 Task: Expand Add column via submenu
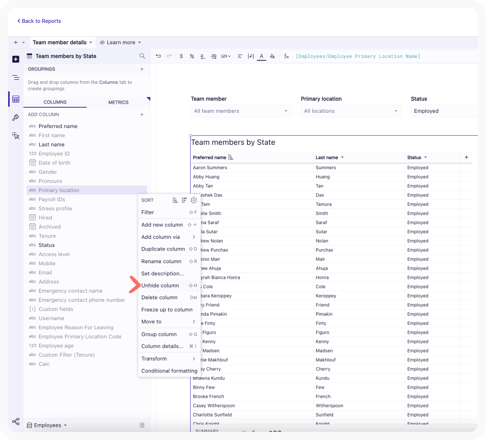click(x=169, y=237)
